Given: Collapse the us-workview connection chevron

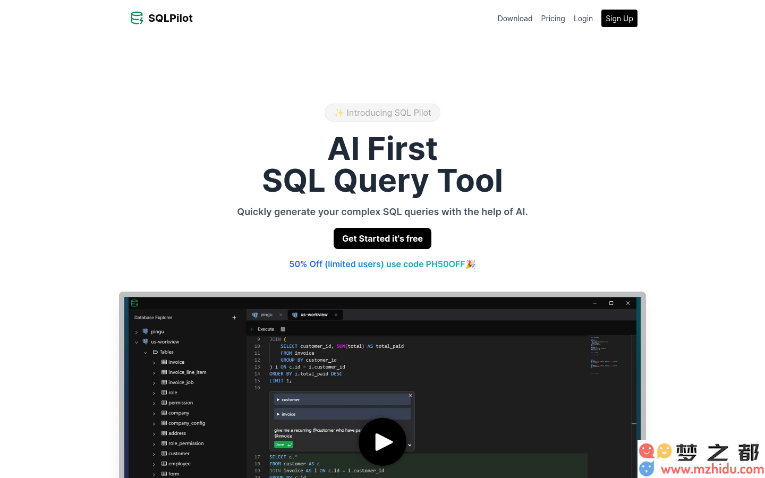Looking at the screenshot, I should (137, 342).
